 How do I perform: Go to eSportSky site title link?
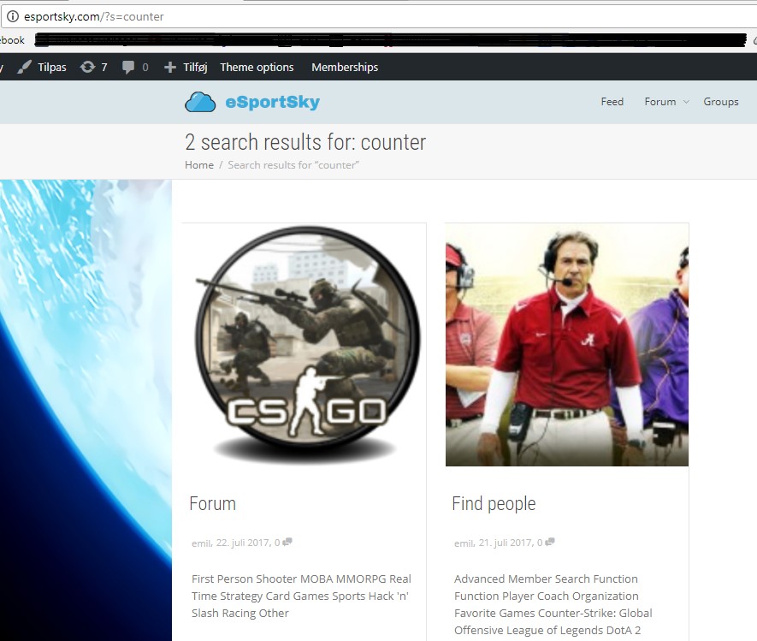(272, 102)
